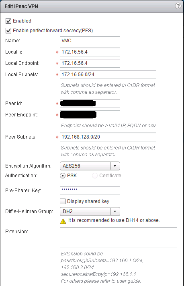The image size is (184, 286).
Task: Click inside the Extension text area
Action: pyautogui.click(x=119, y=237)
